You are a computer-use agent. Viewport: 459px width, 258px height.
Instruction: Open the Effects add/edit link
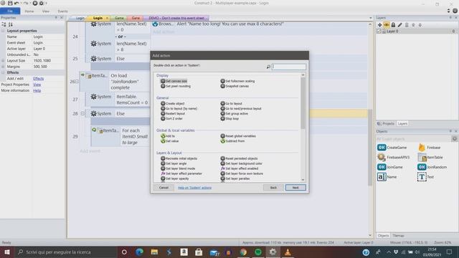(38, 78)
